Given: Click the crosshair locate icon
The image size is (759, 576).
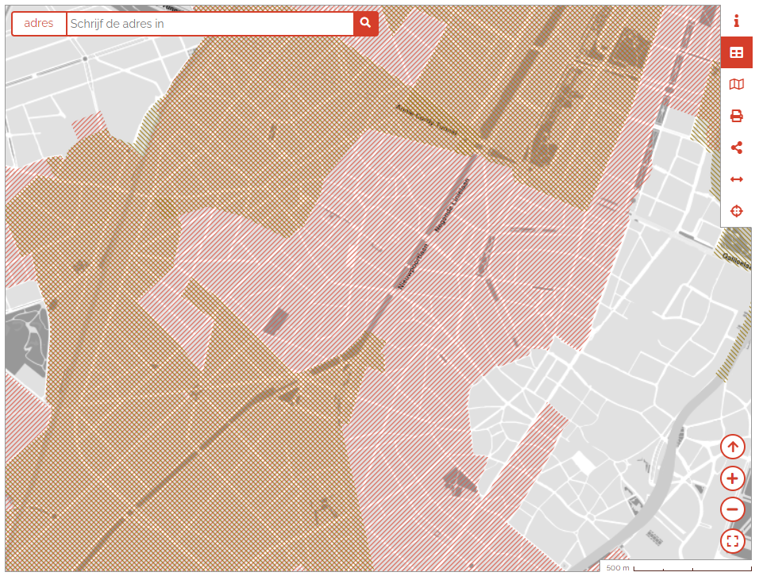Looking at the screenshot, I should (736, 211).
